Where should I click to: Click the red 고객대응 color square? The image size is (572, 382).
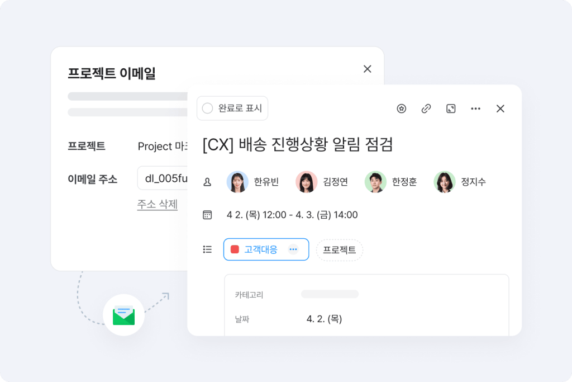235,249
